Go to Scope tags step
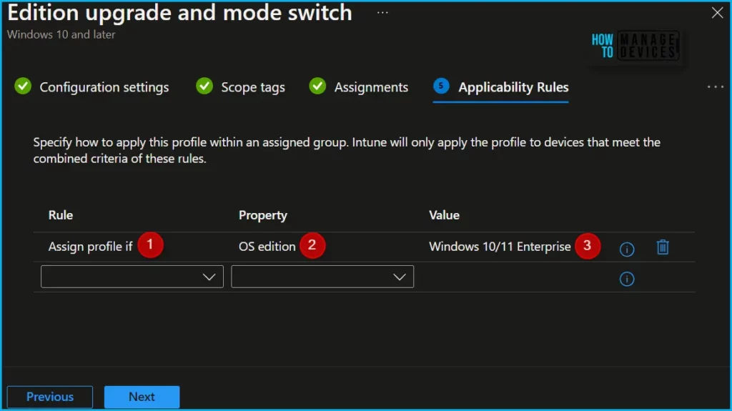The image size is (732, 411). (240, 87)
